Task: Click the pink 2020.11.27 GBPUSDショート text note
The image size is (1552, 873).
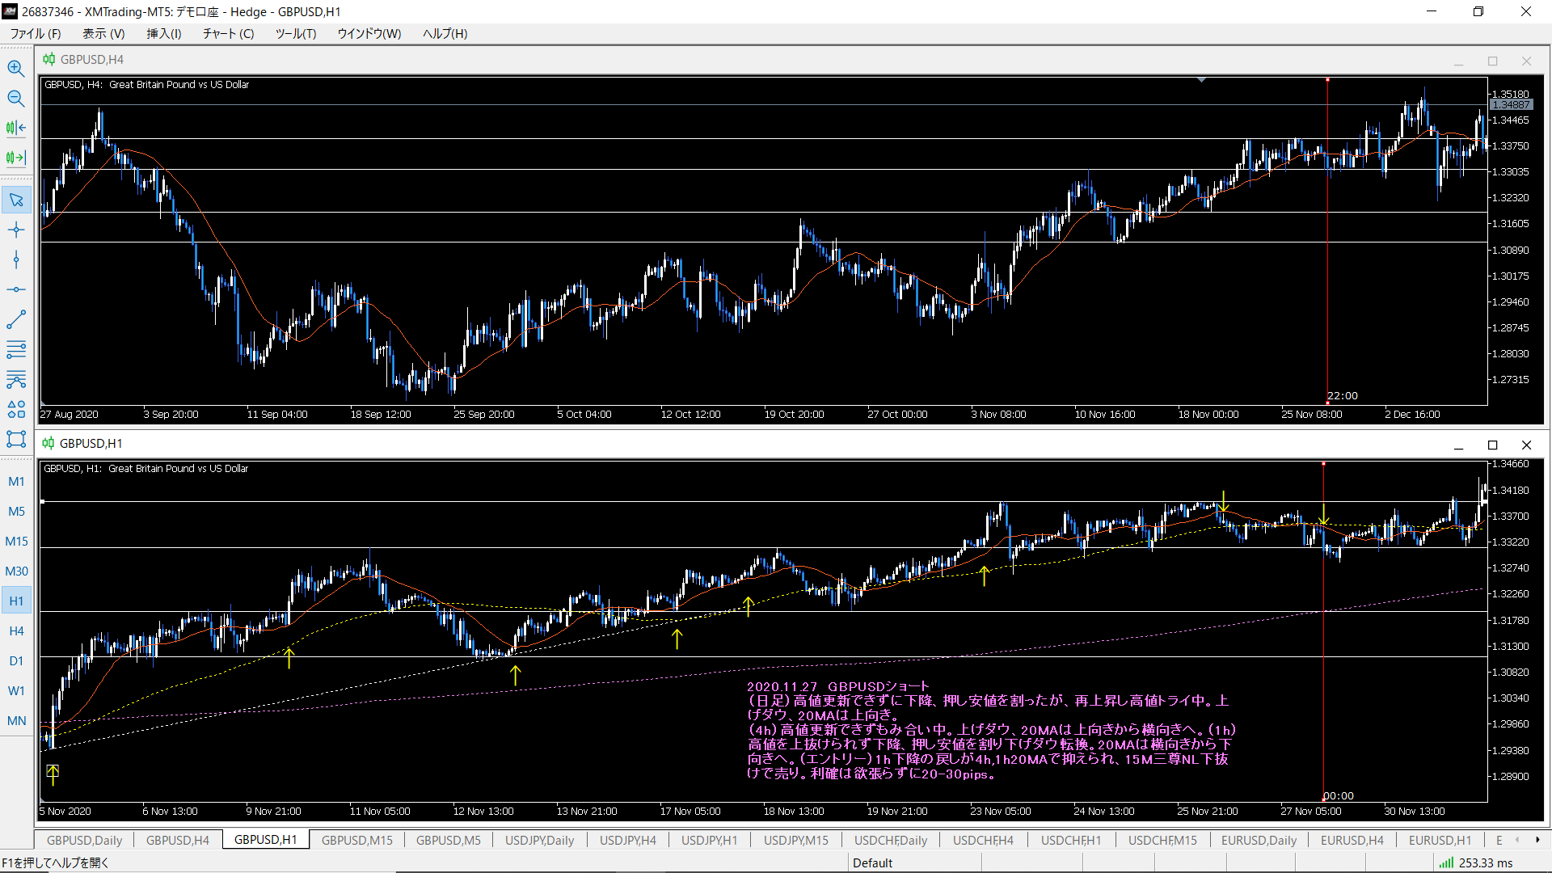Action: click(x=991, y=730)
